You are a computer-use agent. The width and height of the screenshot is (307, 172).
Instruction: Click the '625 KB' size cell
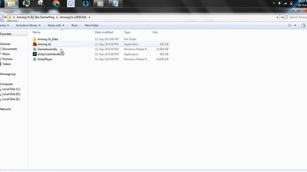[x=164, y=44]
